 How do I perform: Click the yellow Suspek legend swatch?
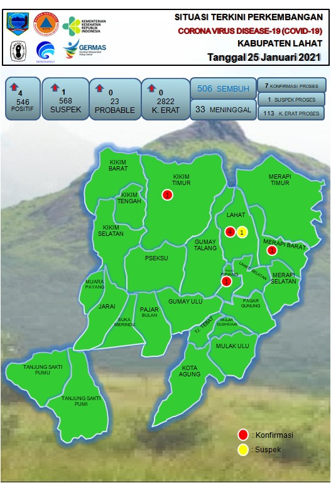(x=243, y=450)
